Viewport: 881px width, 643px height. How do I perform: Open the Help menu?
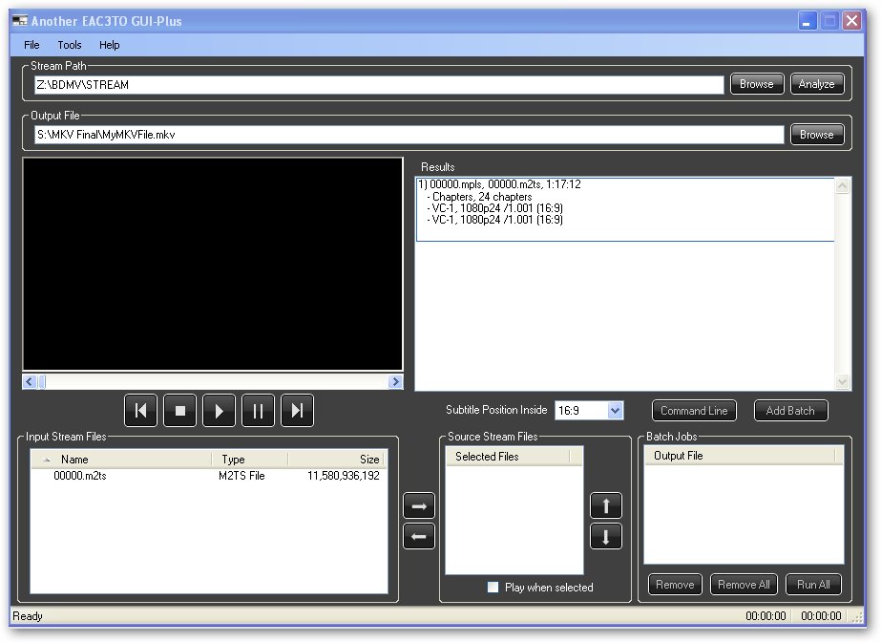(109, 45)
